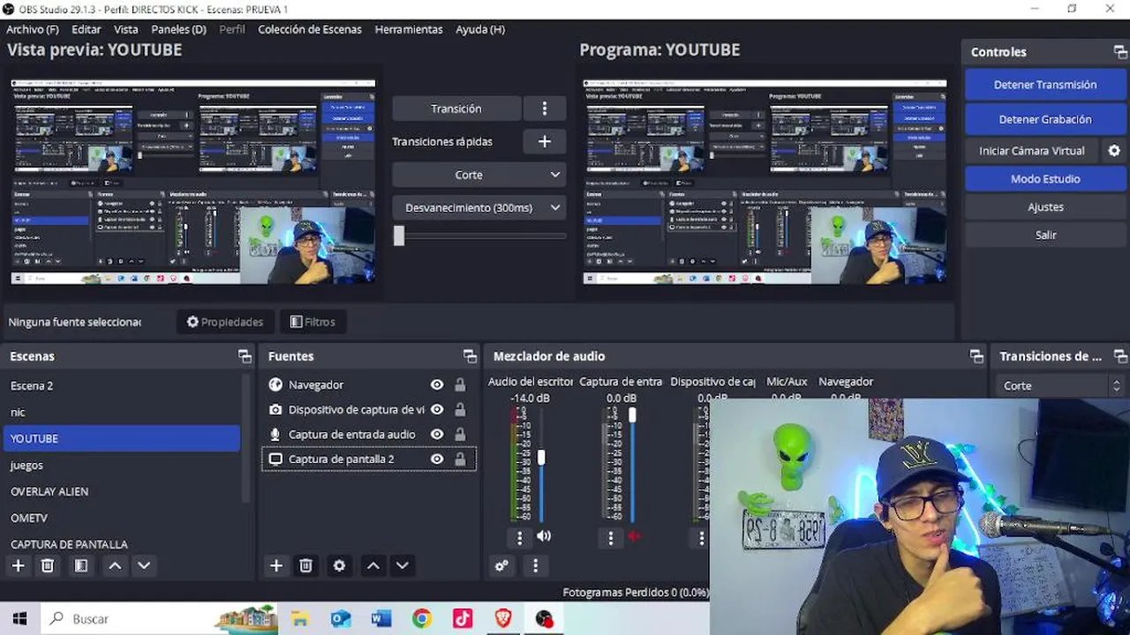Open Google Chrome from the taskbar
Screen dimensions: 1130x635
[x=422, y=619]
